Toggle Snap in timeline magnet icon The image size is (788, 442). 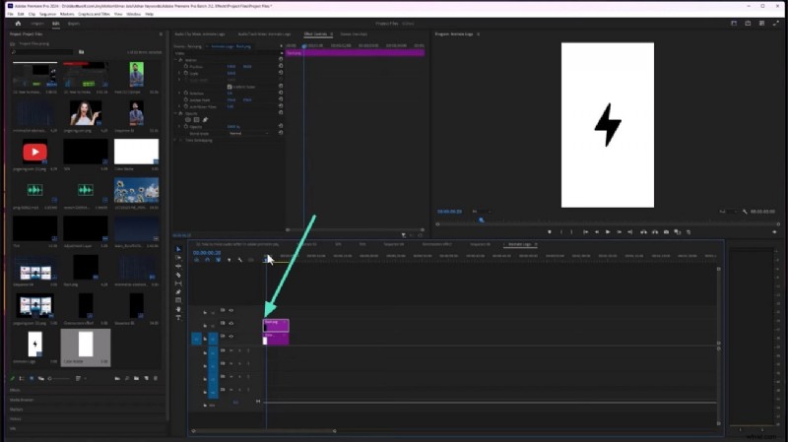(207, 260)
